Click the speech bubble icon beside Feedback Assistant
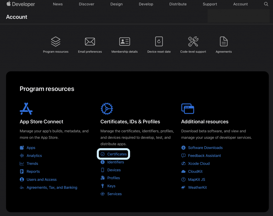The width and height of the screenshot is (273, 216). point(183,155)
